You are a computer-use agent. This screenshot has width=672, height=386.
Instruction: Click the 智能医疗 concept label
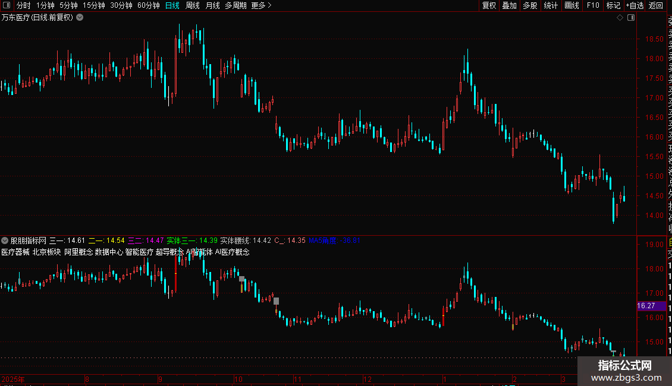139,252
